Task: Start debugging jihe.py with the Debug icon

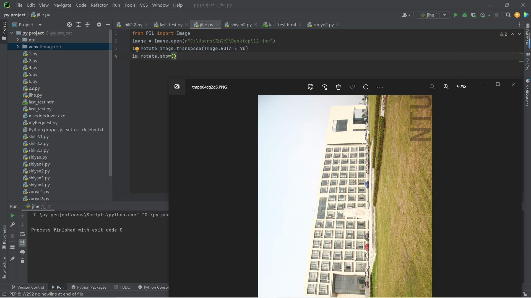Action: pos(465,15)
